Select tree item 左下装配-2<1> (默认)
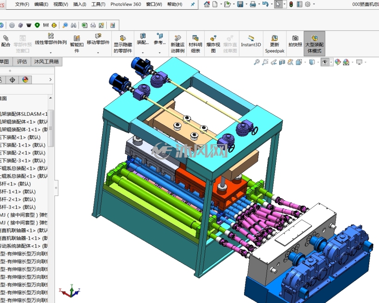 coord(23,153)
